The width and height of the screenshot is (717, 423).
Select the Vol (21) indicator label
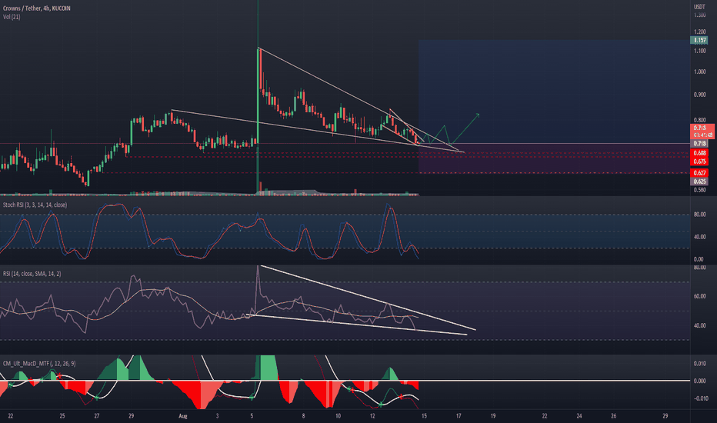(x=12, y=17)
